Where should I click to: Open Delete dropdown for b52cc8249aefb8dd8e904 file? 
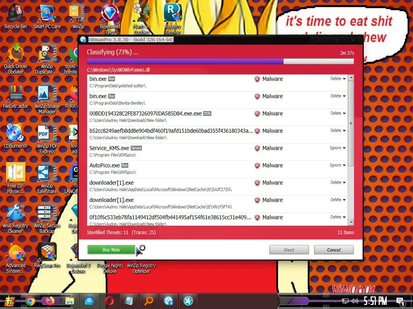[x=338, y=131]
